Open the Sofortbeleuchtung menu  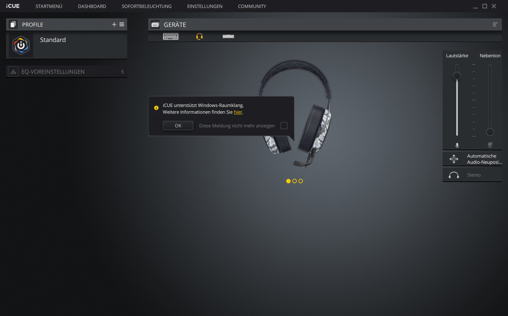point(146,6)
